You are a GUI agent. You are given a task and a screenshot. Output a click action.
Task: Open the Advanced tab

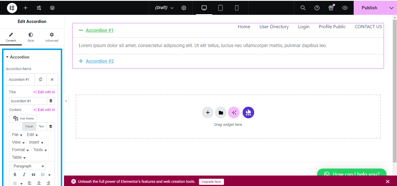pyautogui.click(x=52, y=37)
